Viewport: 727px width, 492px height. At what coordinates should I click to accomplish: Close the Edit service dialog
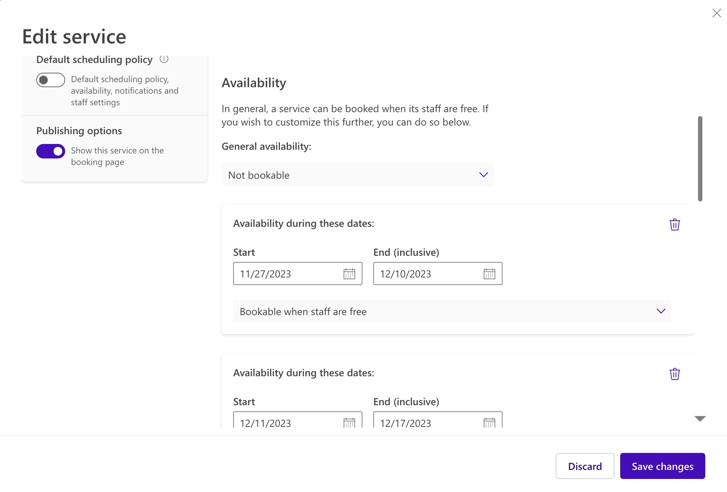click(717, 13)
